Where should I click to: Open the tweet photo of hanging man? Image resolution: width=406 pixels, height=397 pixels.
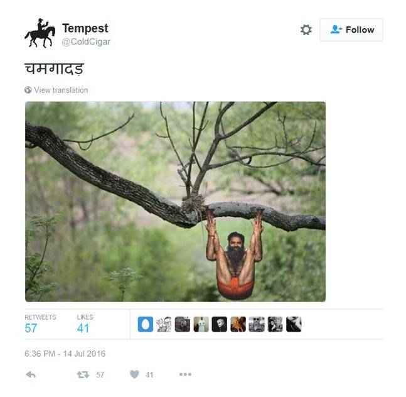pyautogui.click(x=175, y=202)
